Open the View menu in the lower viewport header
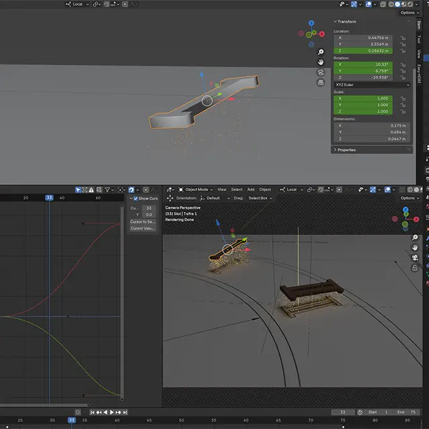 (x=221, y=190)
